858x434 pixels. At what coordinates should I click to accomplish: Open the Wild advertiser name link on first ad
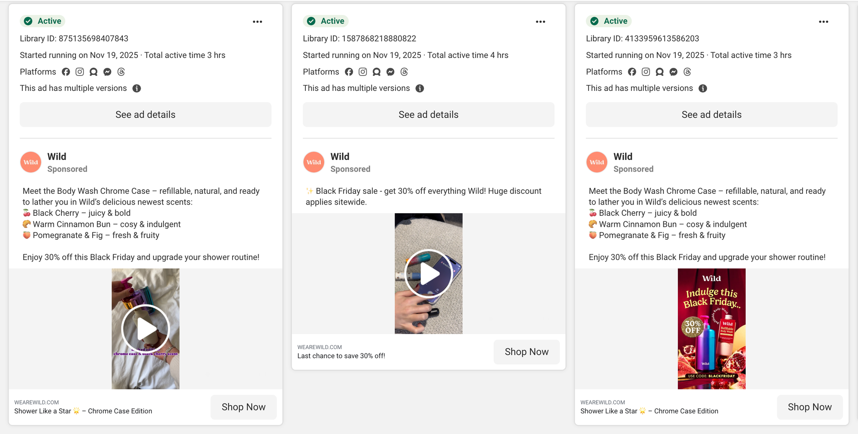(57, 157)
